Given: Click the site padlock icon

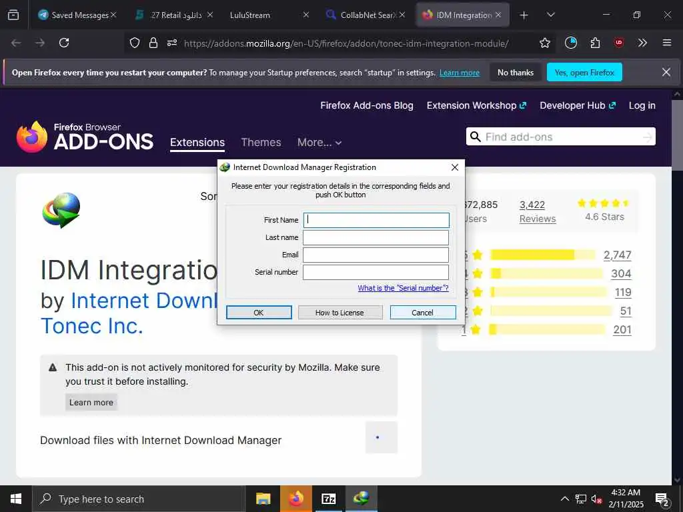Looking at the screenshot, I should pyautogui.click(x=153, y=43).
